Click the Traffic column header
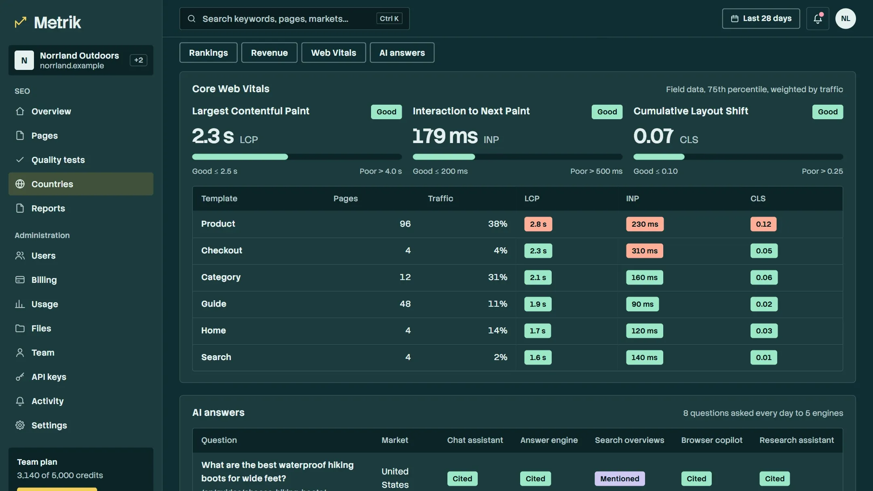 [x=440, y=198]
